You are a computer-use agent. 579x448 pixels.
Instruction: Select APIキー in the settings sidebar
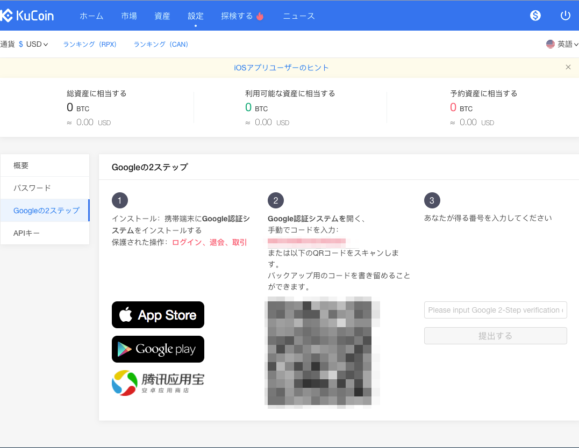coord(45,233)
